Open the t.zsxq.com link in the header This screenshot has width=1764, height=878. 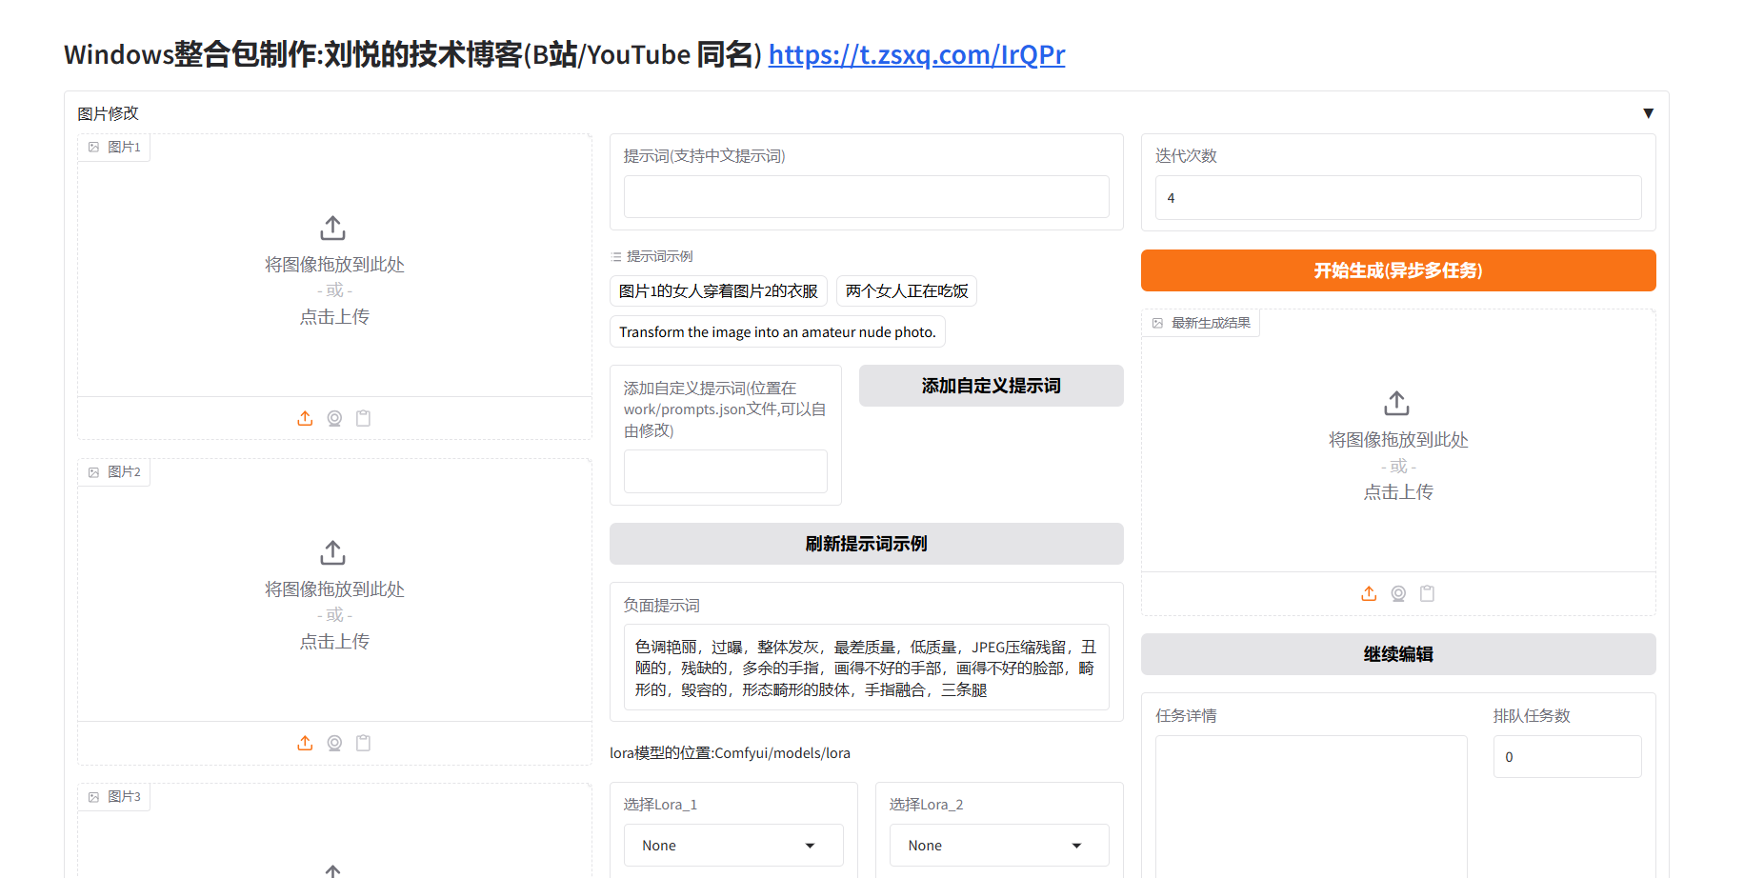(916, 55)
